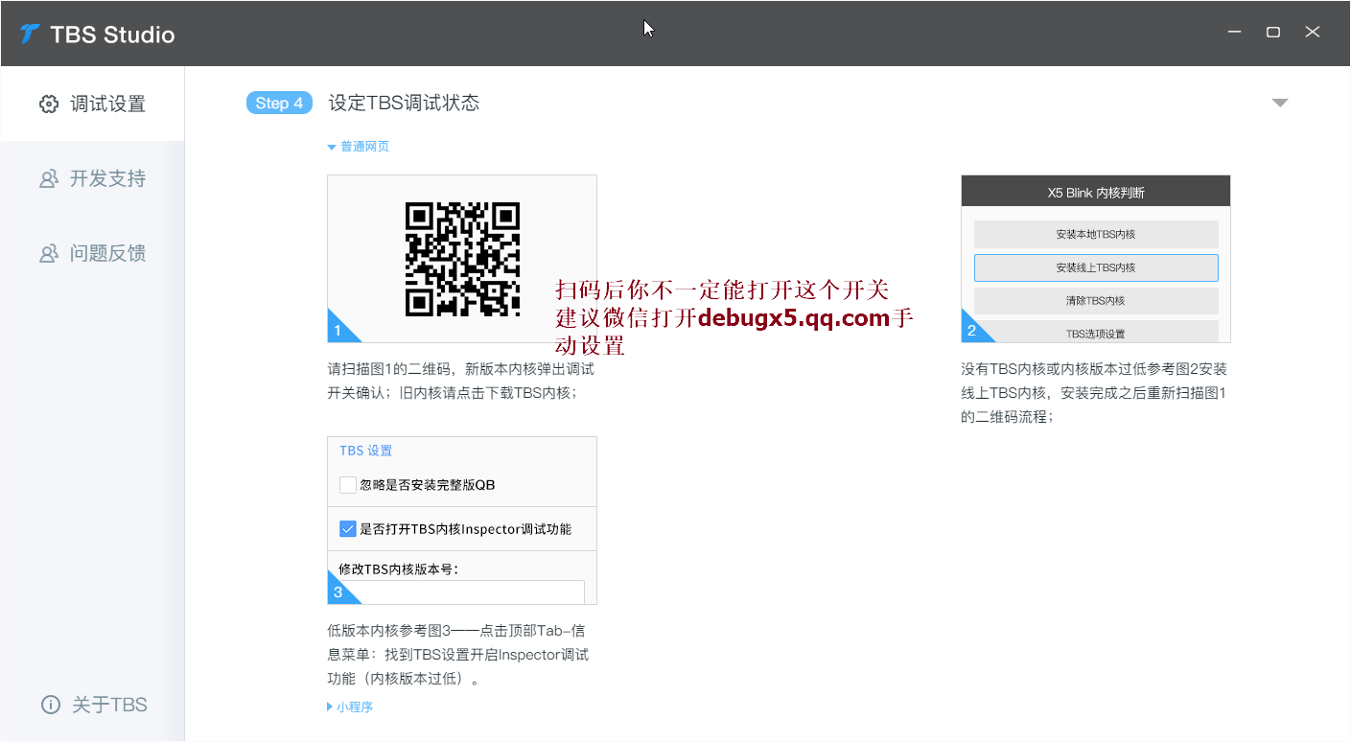Viewport: 1351px width, 742px height.
Task: Close the TBS Studio window
Action: click(1313, 33)
